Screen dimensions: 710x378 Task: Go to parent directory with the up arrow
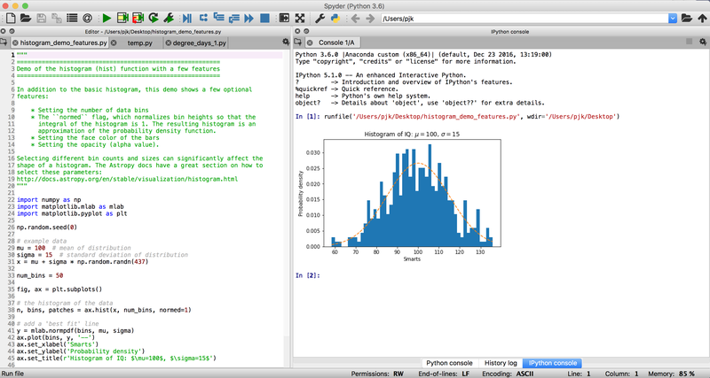click(702, 19)
